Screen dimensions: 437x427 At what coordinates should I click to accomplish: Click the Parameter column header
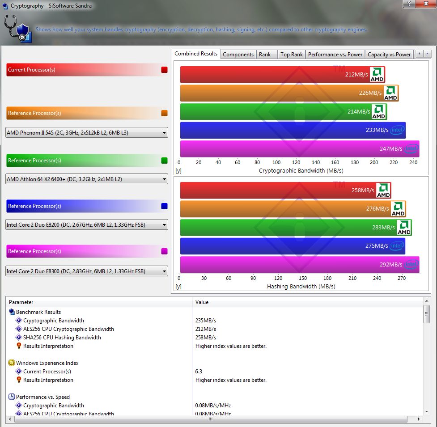pos(99,302)
